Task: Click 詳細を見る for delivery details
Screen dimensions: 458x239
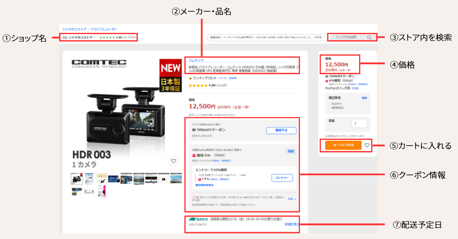Action: point(292,225)
